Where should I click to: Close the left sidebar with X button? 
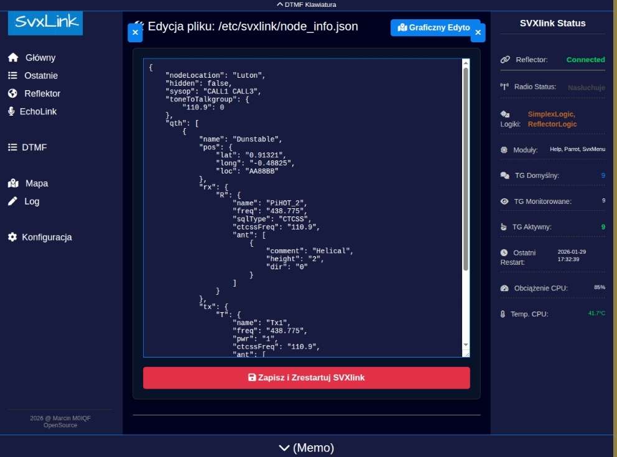pyautogui.click(x=135, y=32)
